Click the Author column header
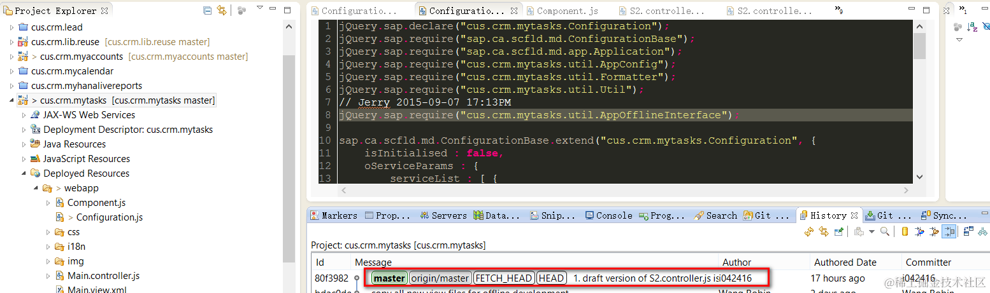990x293 pixels. pyautogui.click(x=764, y=262)
